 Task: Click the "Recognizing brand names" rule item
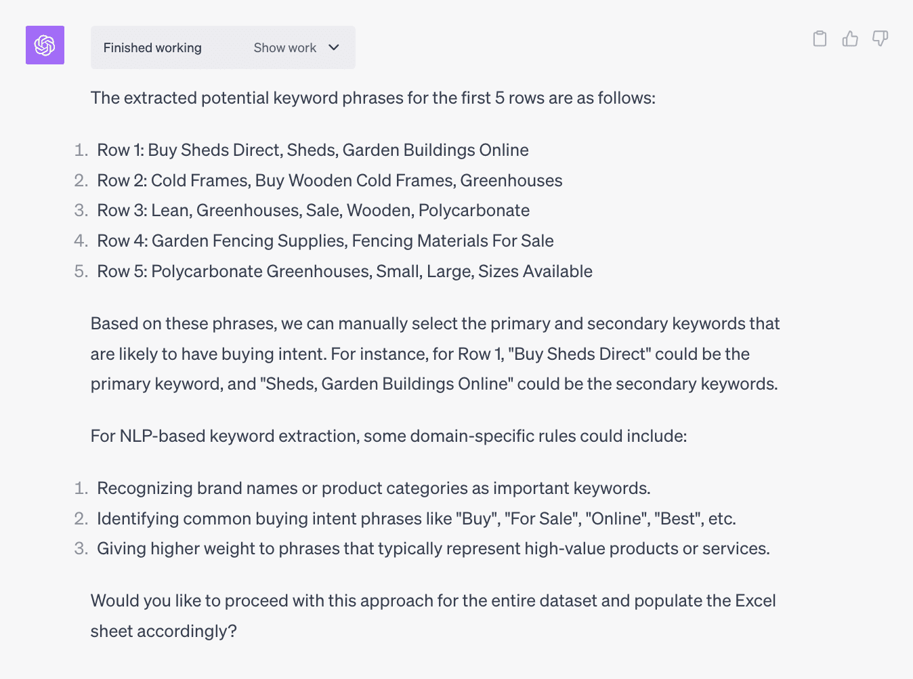[373, 489]
